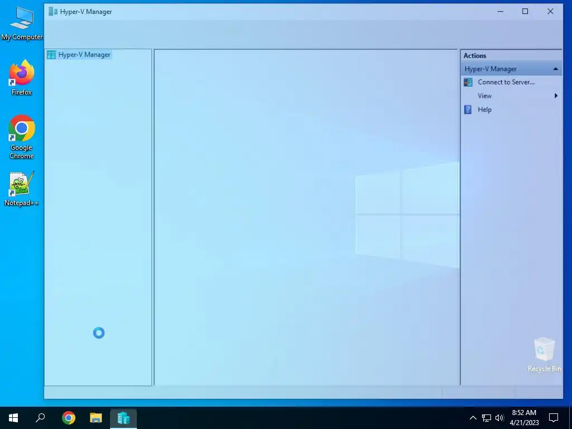This screenshot has height=429, width=572.
Task: Click the Connect to Server icon
Action: 468,82
